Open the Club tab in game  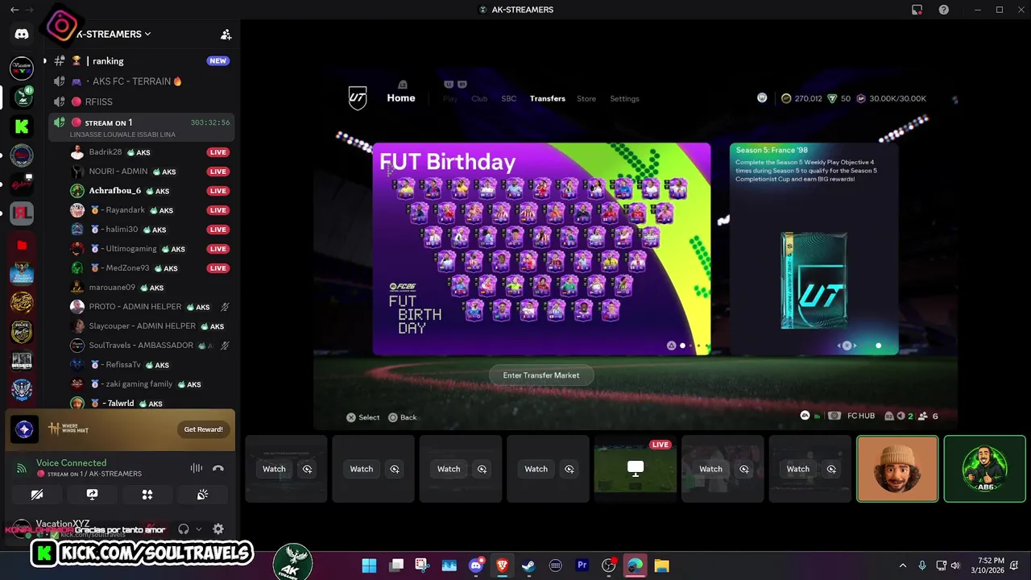(x=479, y=98)
